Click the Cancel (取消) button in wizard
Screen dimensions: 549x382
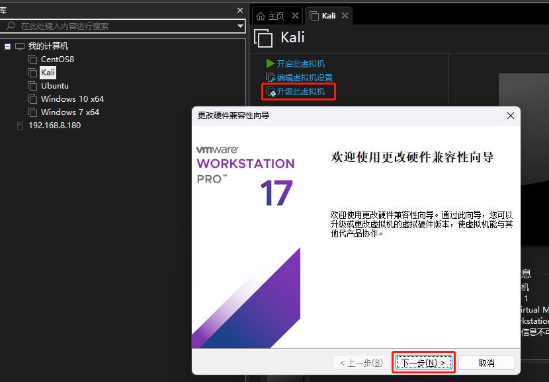pos(486,362)
